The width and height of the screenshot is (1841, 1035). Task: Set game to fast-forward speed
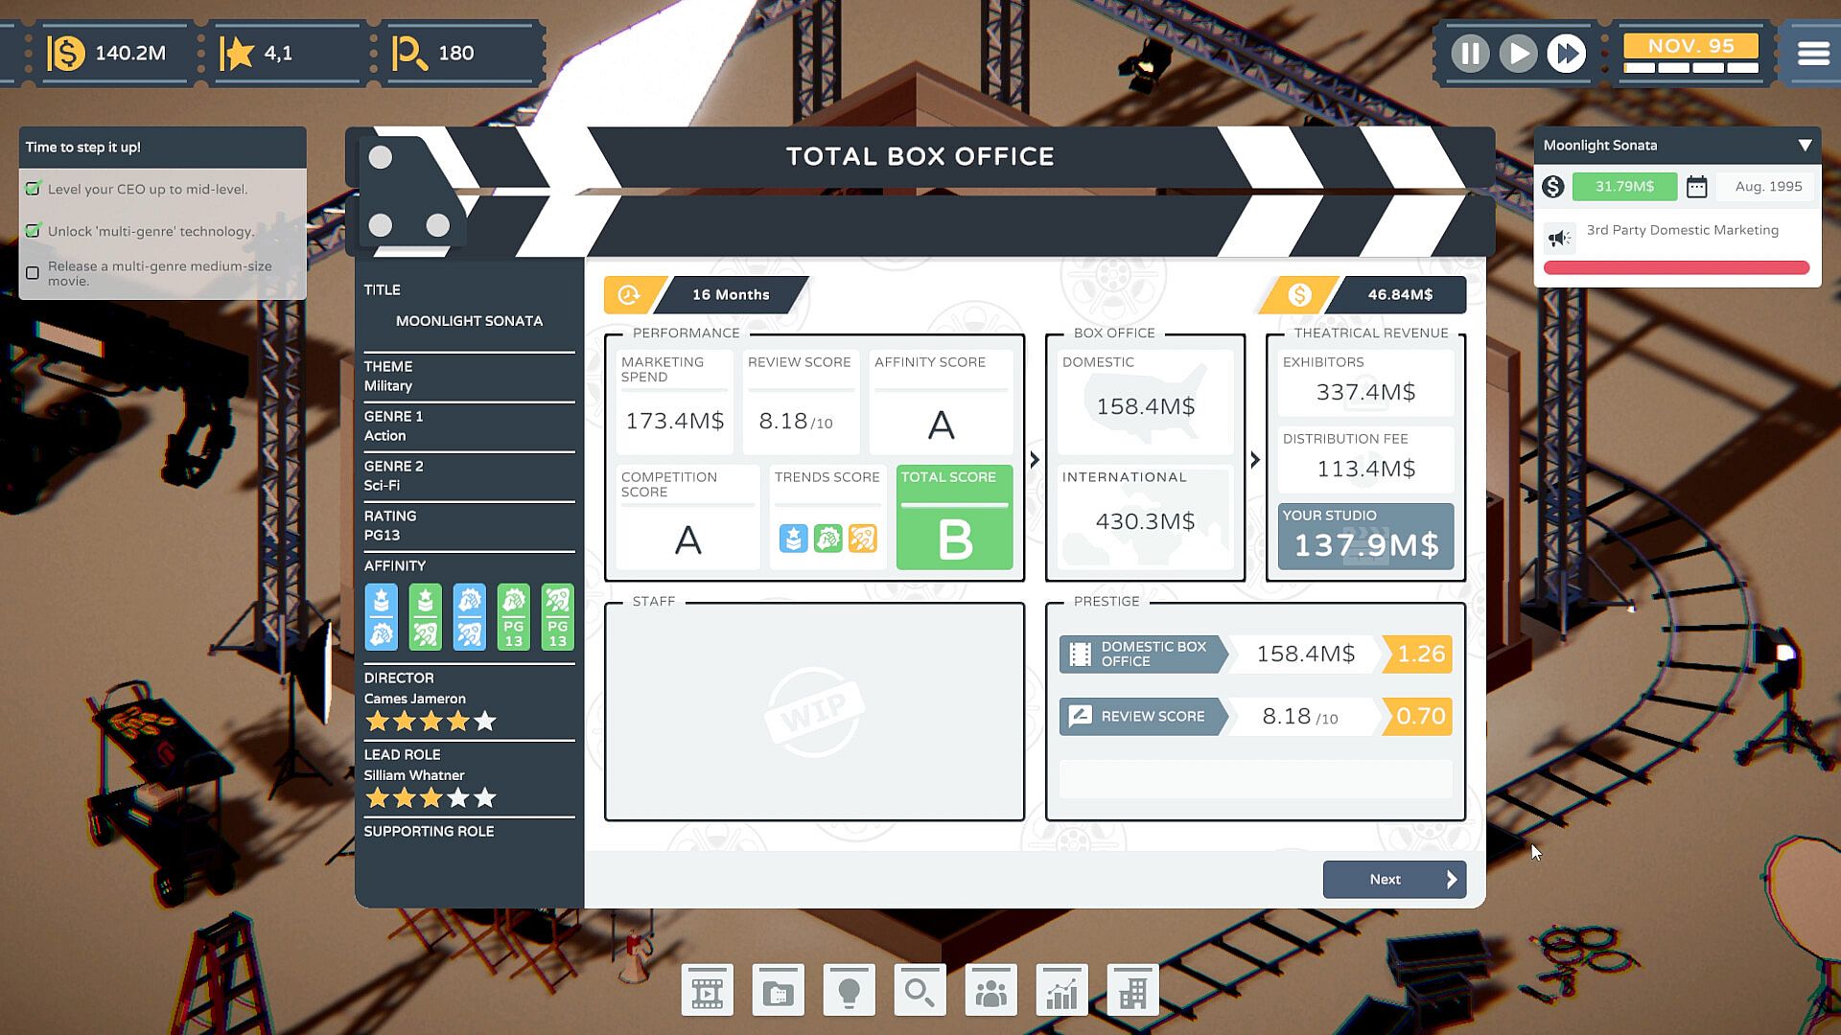[1567, 54]
